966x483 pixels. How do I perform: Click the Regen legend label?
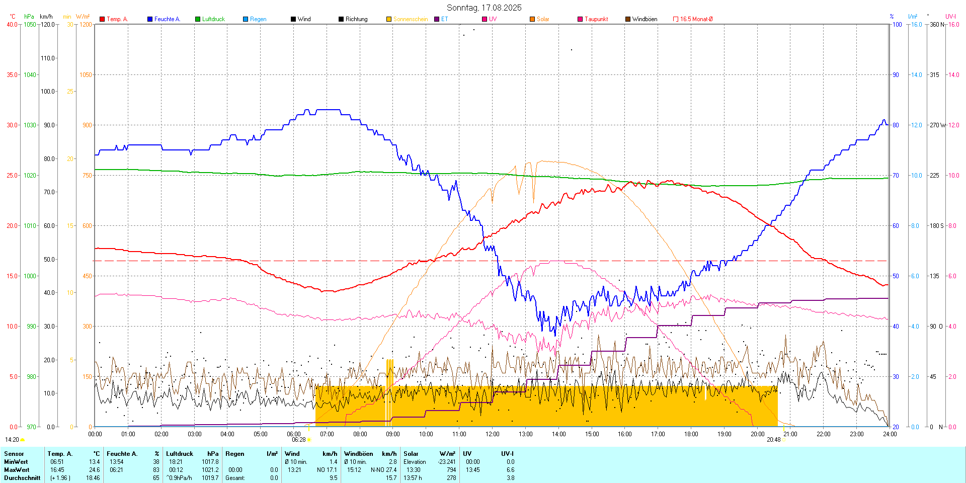tap(258, 19)
